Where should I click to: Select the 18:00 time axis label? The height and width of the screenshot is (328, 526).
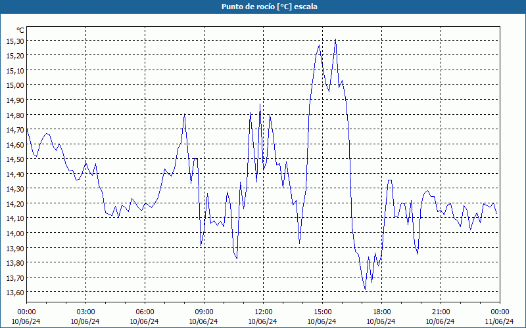[x=381, y=312]
